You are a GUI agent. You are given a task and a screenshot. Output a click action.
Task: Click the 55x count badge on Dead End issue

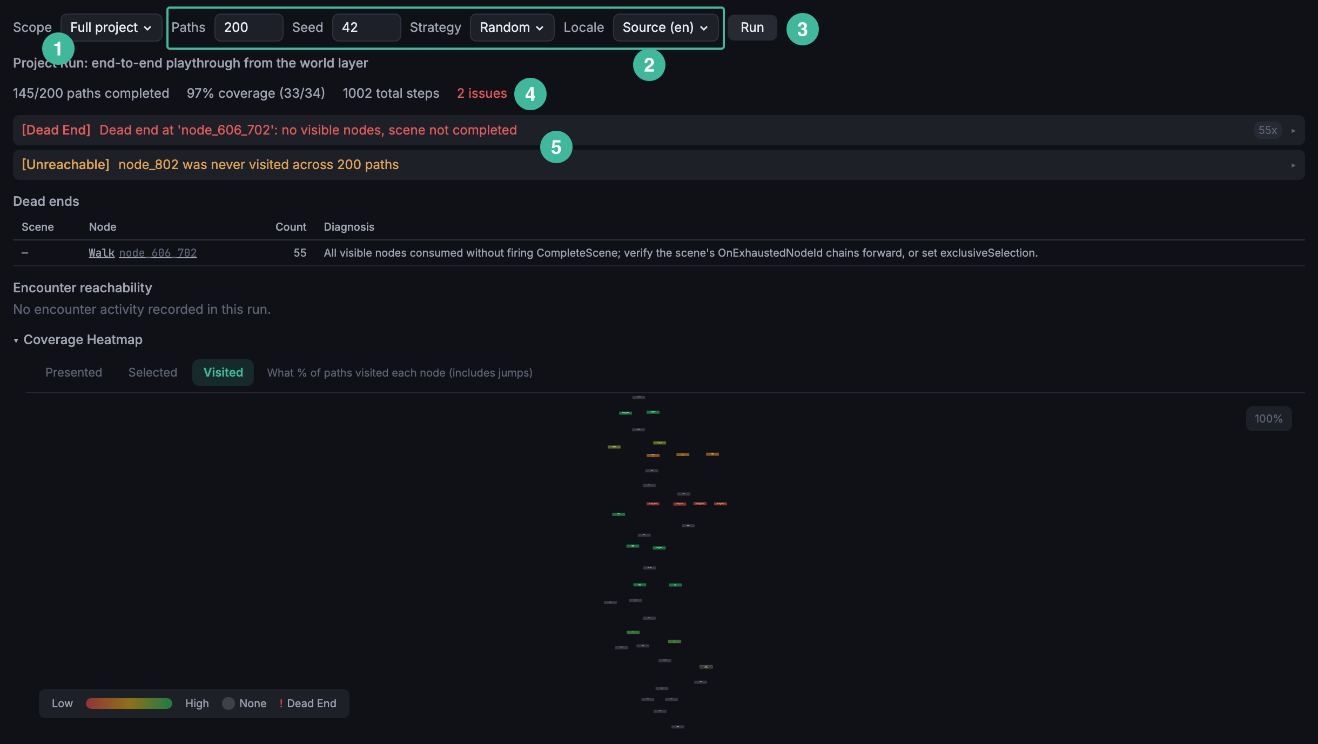tap(1267, 130)
